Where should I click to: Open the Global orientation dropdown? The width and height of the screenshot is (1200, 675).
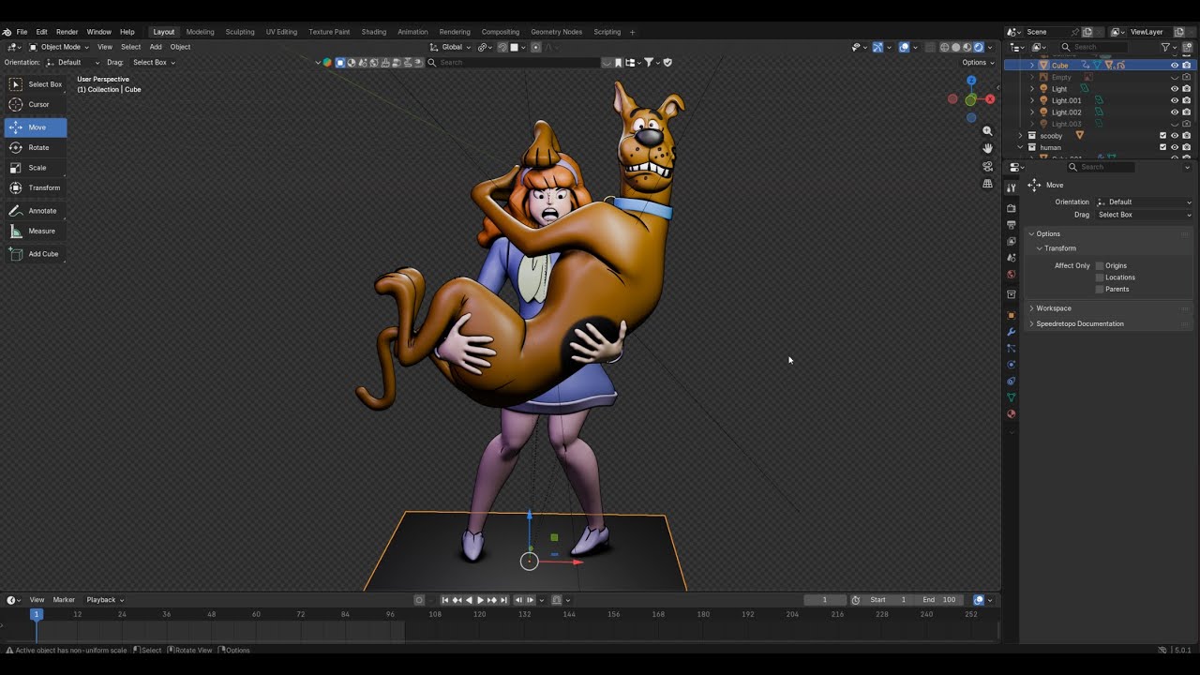[x=450, y=47]
